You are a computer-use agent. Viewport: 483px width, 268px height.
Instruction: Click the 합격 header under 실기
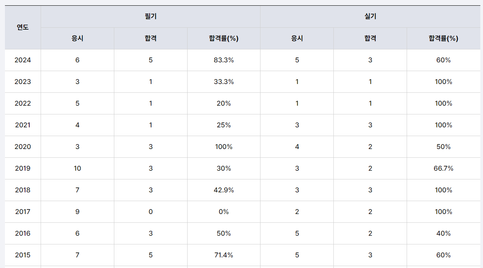370,38
